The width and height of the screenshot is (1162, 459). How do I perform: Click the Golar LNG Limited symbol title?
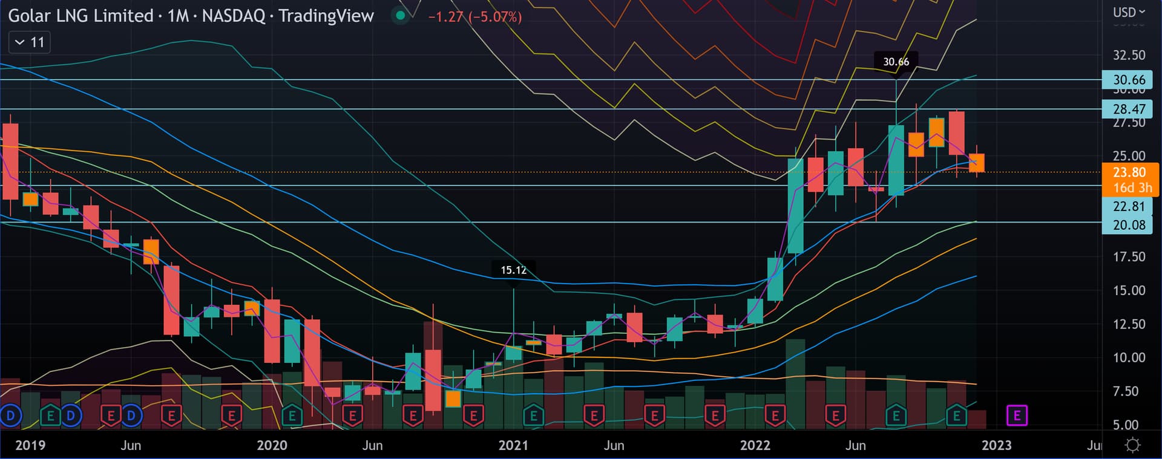(80, 16)
